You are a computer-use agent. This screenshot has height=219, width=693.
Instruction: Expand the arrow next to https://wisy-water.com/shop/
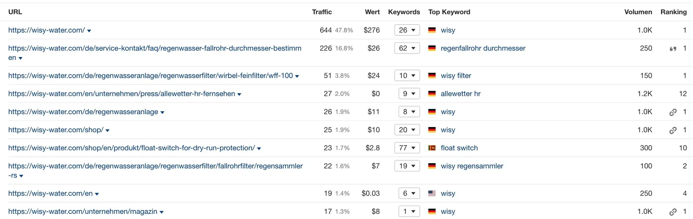tap(107, 130)
